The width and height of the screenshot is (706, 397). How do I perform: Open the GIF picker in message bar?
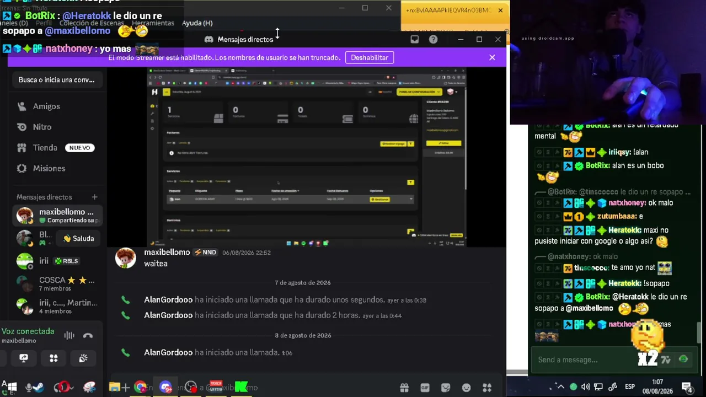[x=425, y=388]
